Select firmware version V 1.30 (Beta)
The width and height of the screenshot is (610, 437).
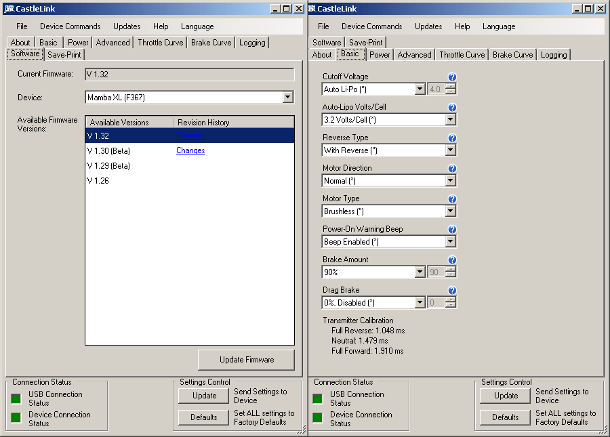pos(190,150)
